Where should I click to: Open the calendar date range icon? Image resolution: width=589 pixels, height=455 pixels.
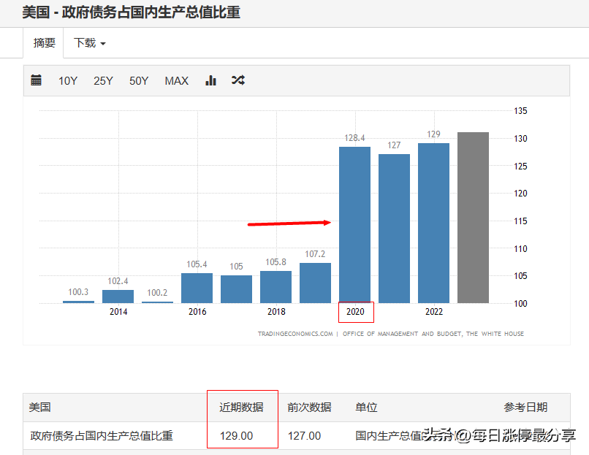(36, 80)
